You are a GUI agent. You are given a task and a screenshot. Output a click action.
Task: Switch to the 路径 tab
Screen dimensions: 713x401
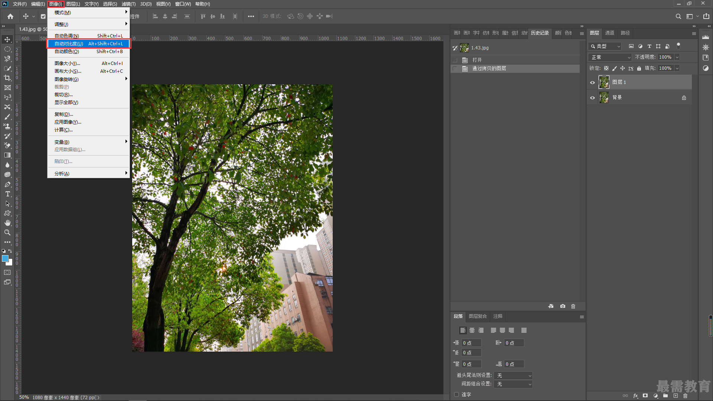click(625, 33)
